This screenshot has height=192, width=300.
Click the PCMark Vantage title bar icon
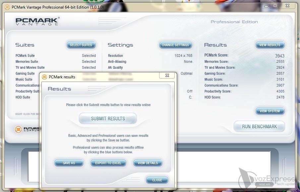click(x=7, y=7)
